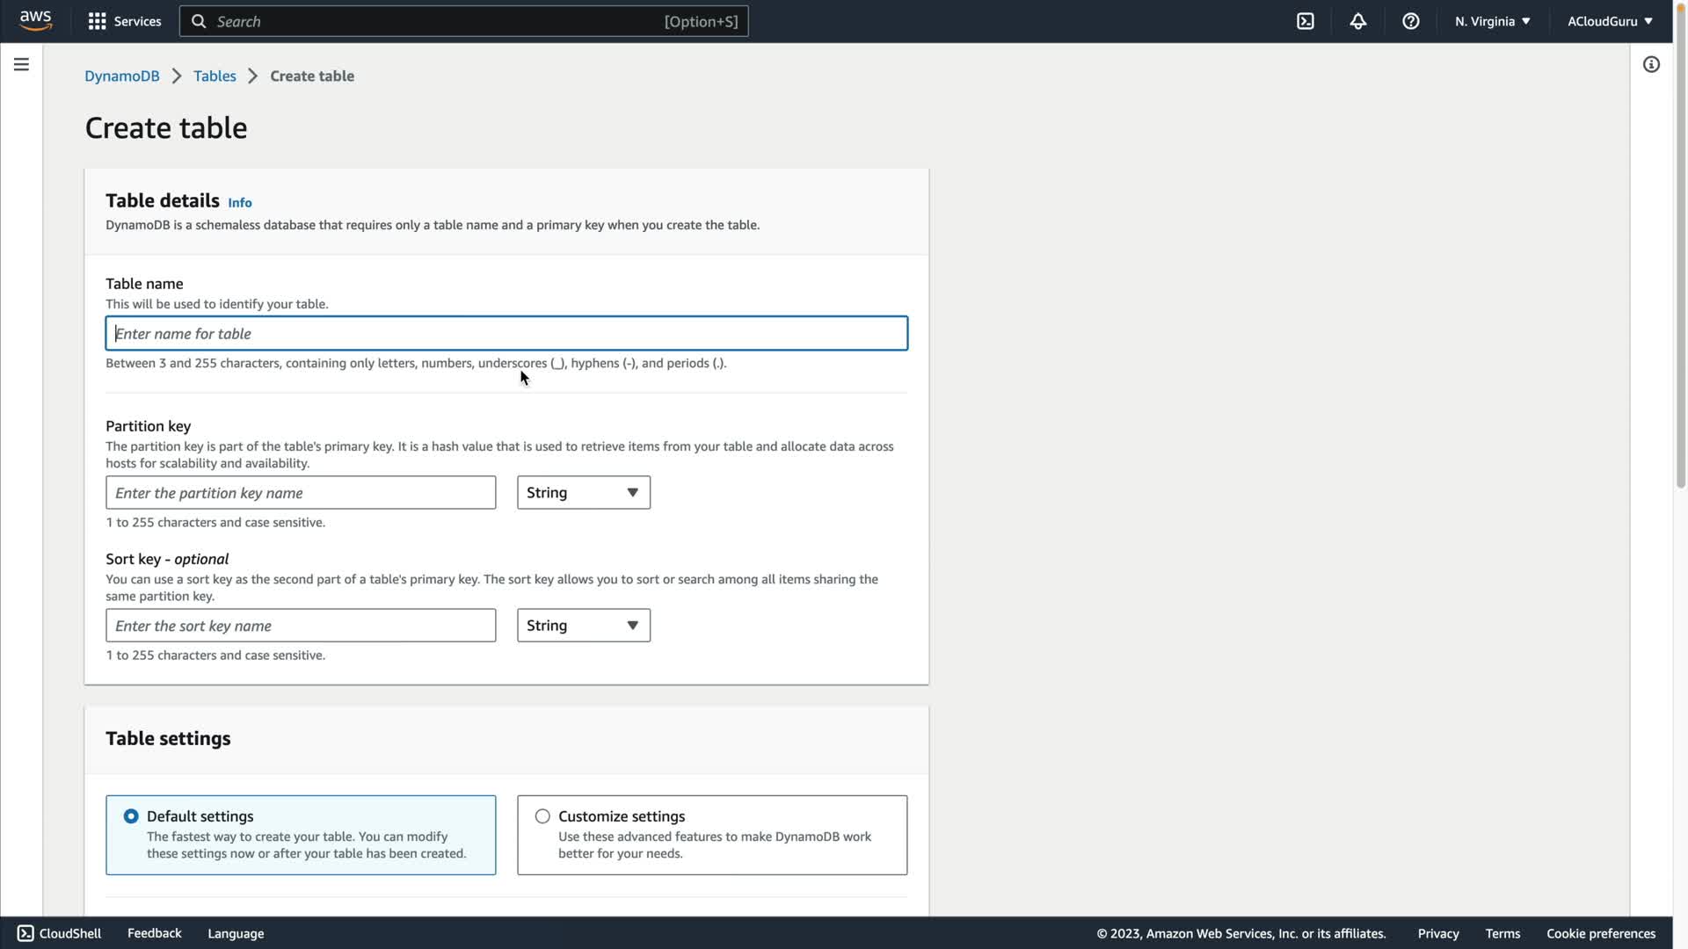The image size is (1688, 949).
Task: Open the notifications bell
Action: 1358,21
